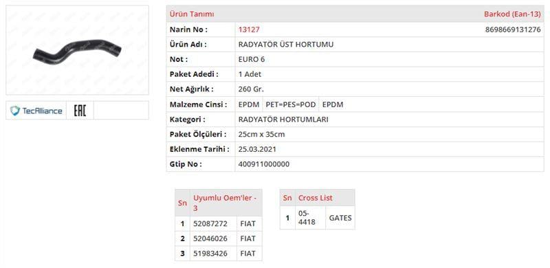Click the TecAlliance logo icon
Image resolution: width=550 pixels, height=268 pixels.
pyautogui.click(x=36, y=111)
